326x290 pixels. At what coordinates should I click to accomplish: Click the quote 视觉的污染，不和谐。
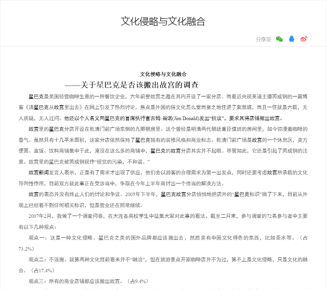[x=122, y=162]
